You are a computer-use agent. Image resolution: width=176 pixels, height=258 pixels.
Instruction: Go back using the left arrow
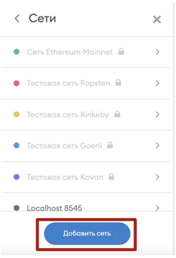coord(17,18)
